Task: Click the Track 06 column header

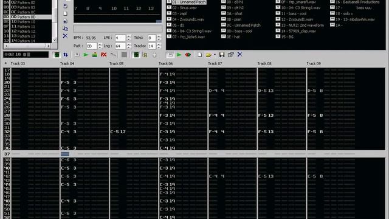Action: pyautogui.click(x=165, y=63)
